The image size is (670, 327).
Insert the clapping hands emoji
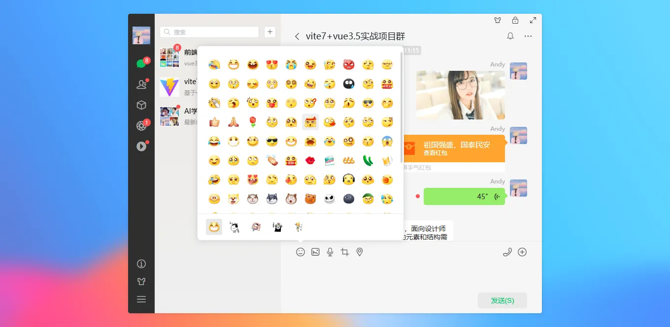click(272, 160)
